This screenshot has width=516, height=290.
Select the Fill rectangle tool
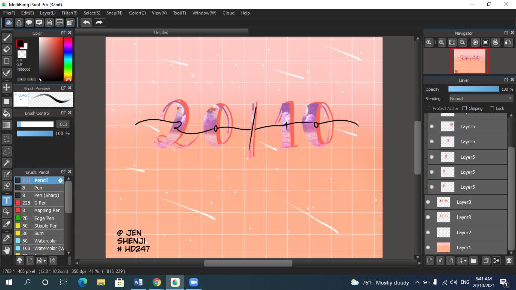(x=6, y=101)
